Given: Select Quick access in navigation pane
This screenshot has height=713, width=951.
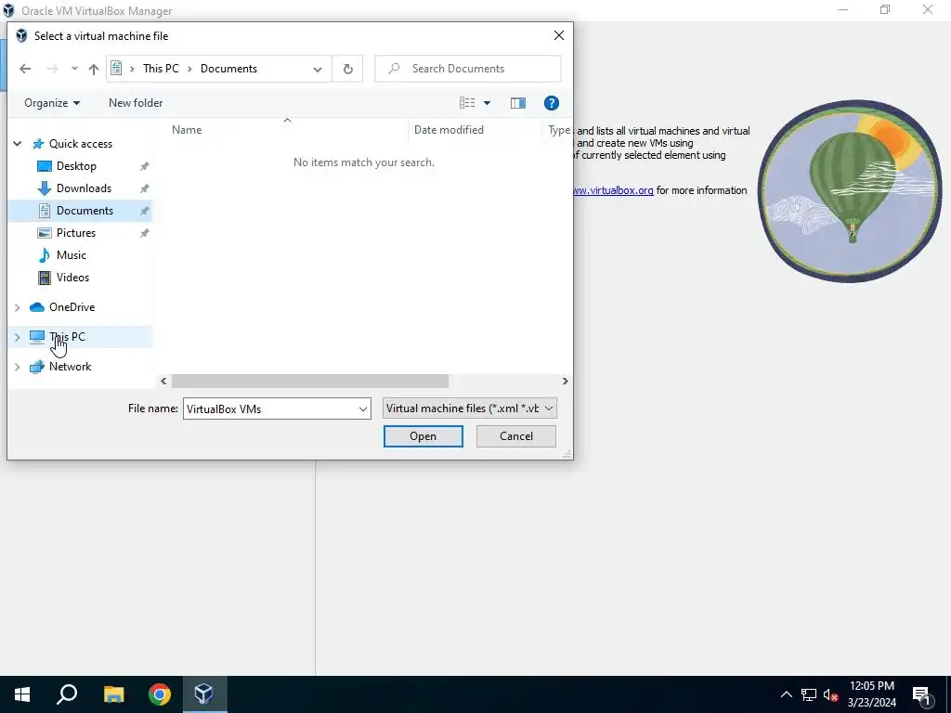Looking at the screenshot, I should click(81, 144).
